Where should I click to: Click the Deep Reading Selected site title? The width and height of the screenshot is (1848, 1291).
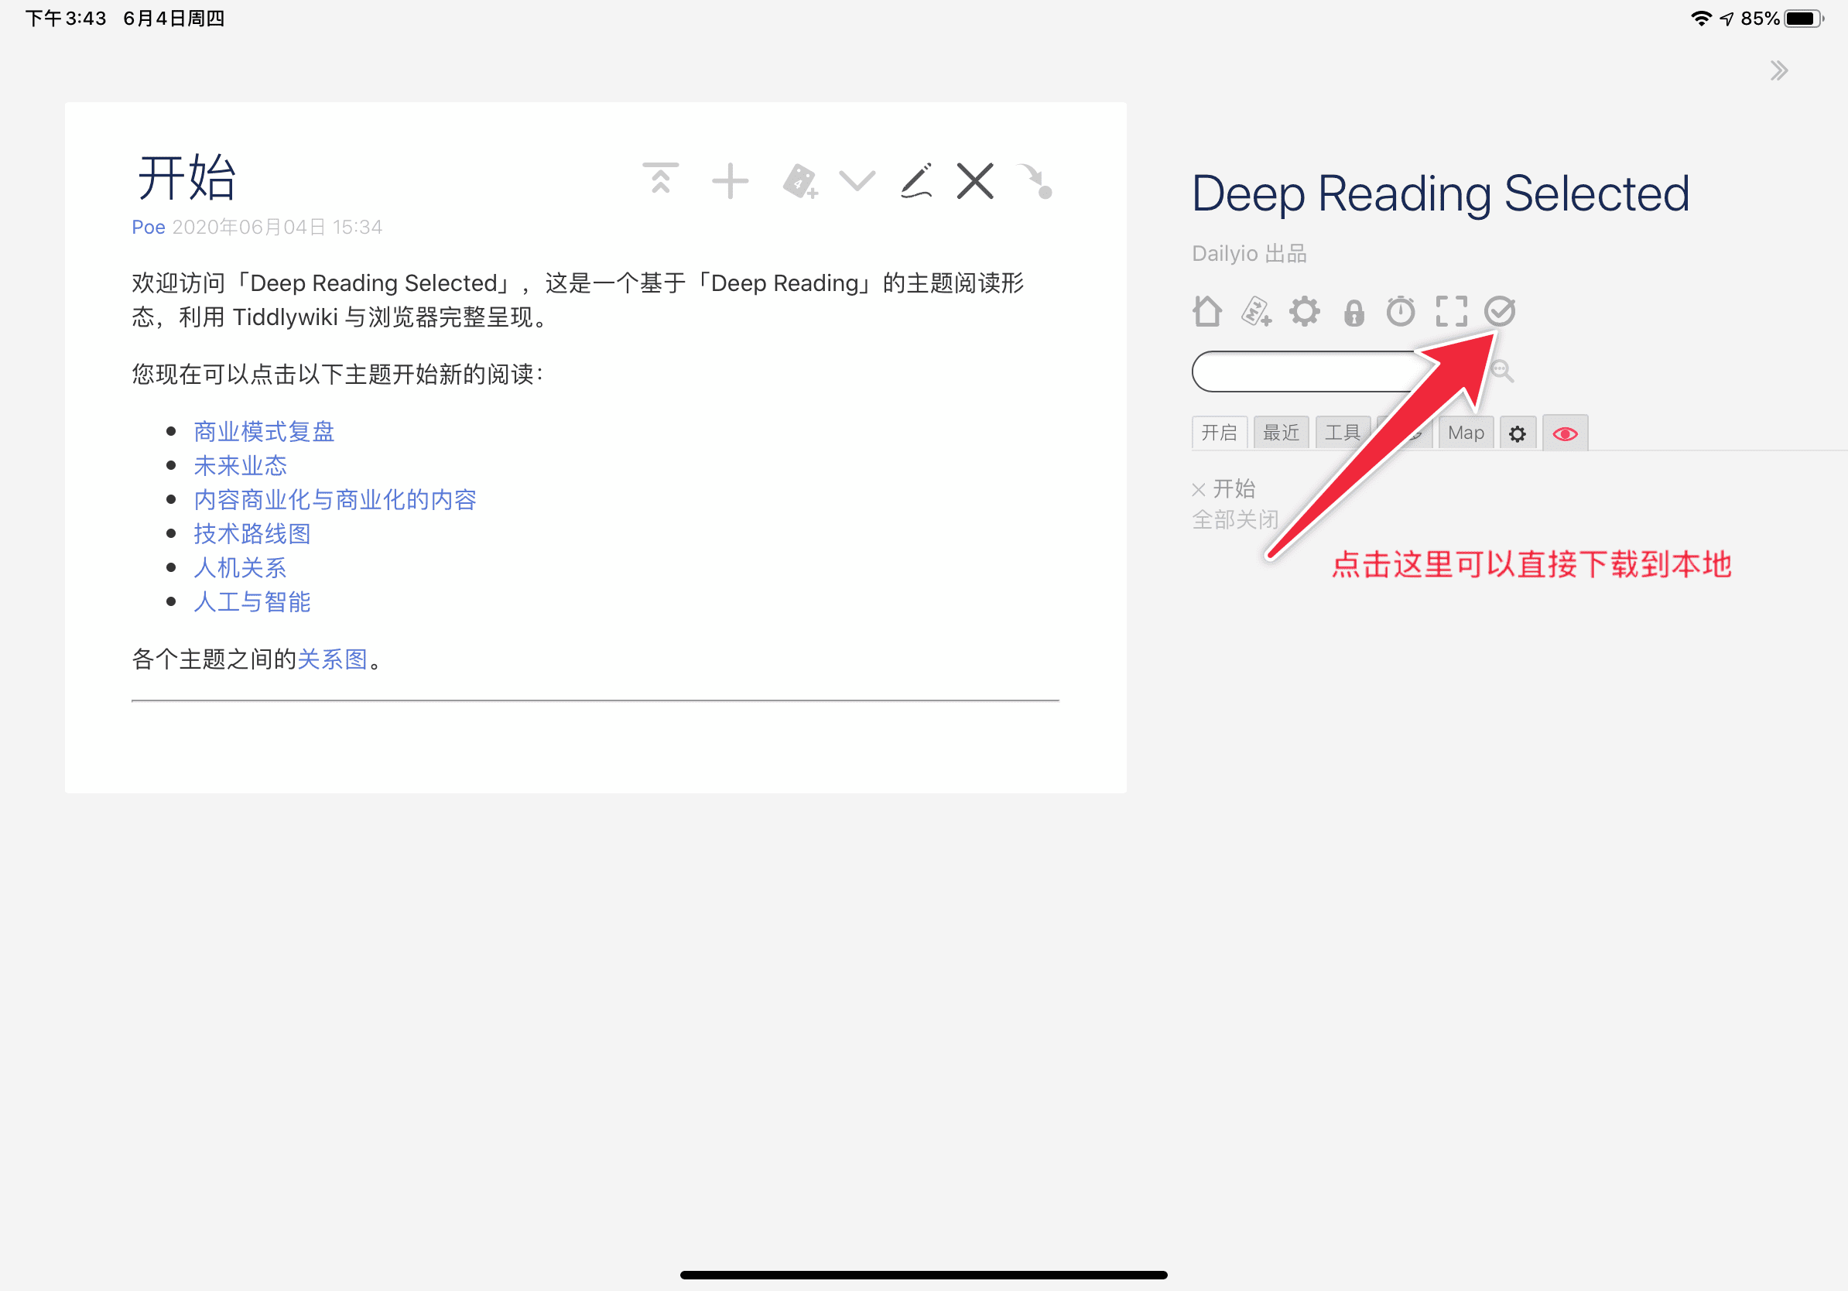(x=1440, y=193)
